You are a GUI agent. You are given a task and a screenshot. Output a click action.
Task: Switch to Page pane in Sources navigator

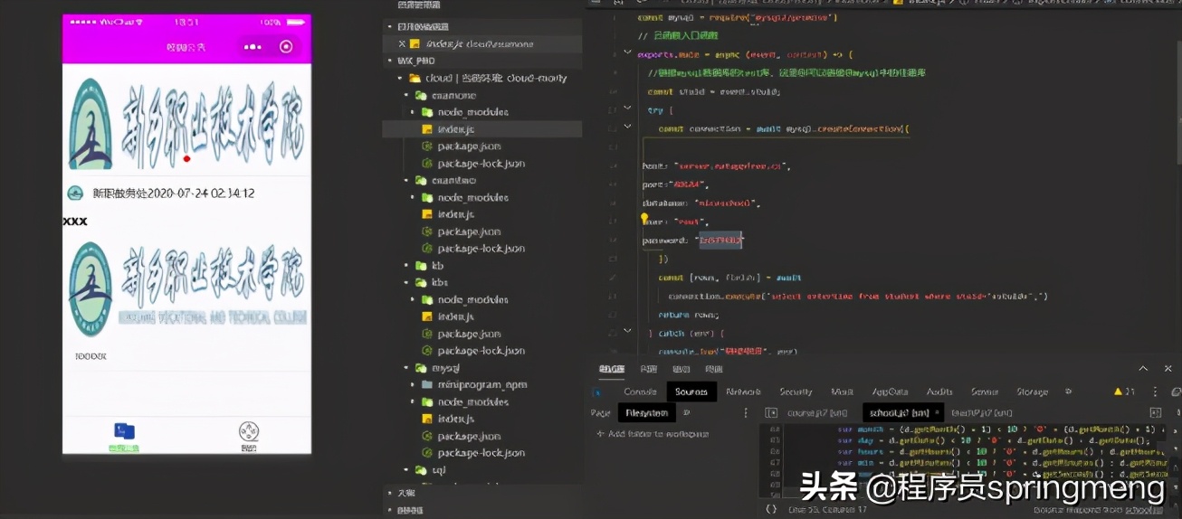[600, 412]
